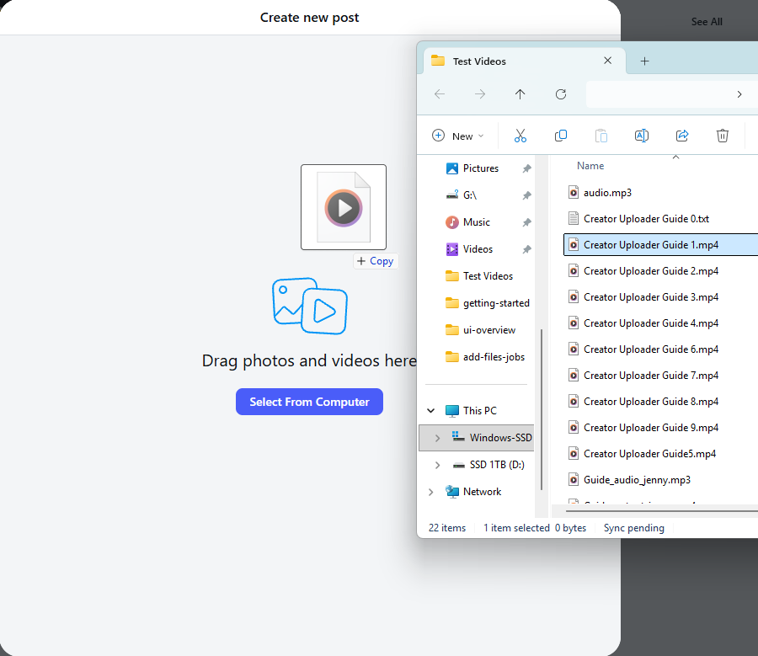
Task: Open the New dropdown menu
Action: coord(458,136)
